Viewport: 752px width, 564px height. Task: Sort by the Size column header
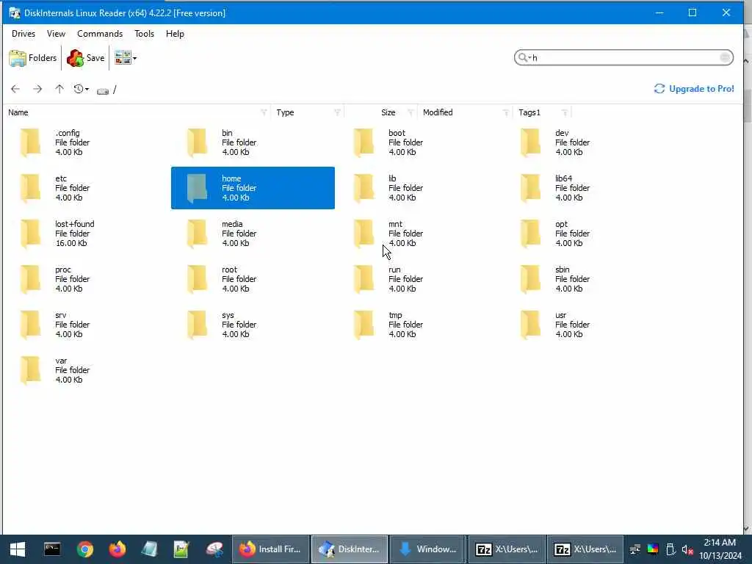point(388,112)
